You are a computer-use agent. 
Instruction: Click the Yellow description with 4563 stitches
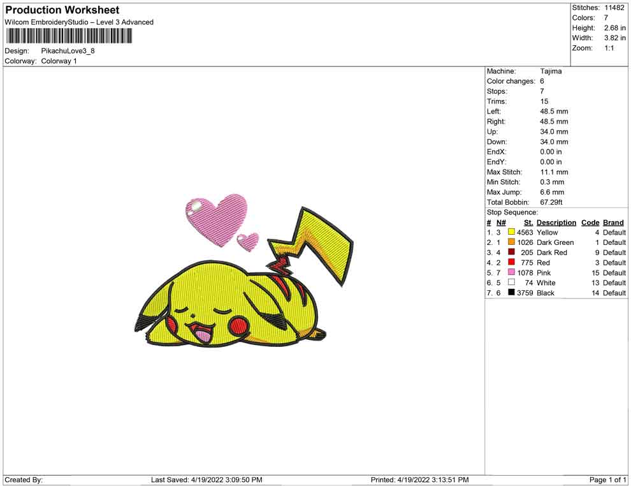click(547, 232)
